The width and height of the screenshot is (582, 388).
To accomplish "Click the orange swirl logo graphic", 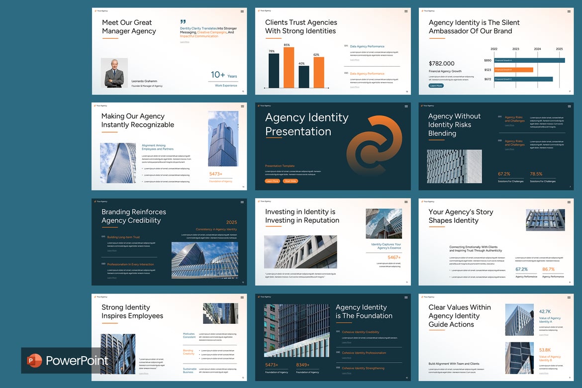I will 374,145.
